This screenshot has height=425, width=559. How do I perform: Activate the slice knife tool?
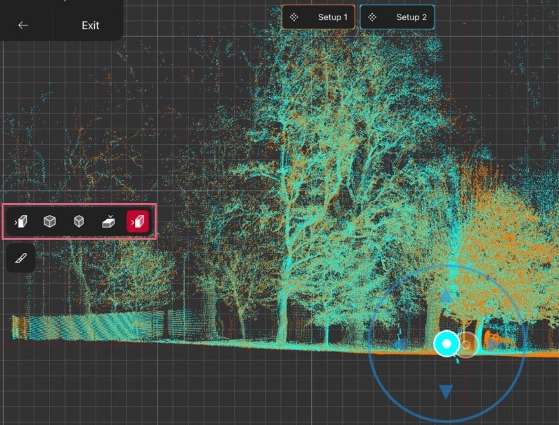[x=21, y=258]
